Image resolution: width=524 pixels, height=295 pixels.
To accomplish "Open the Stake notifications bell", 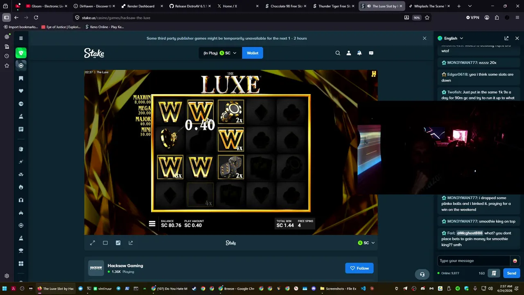I will point(359,53).
